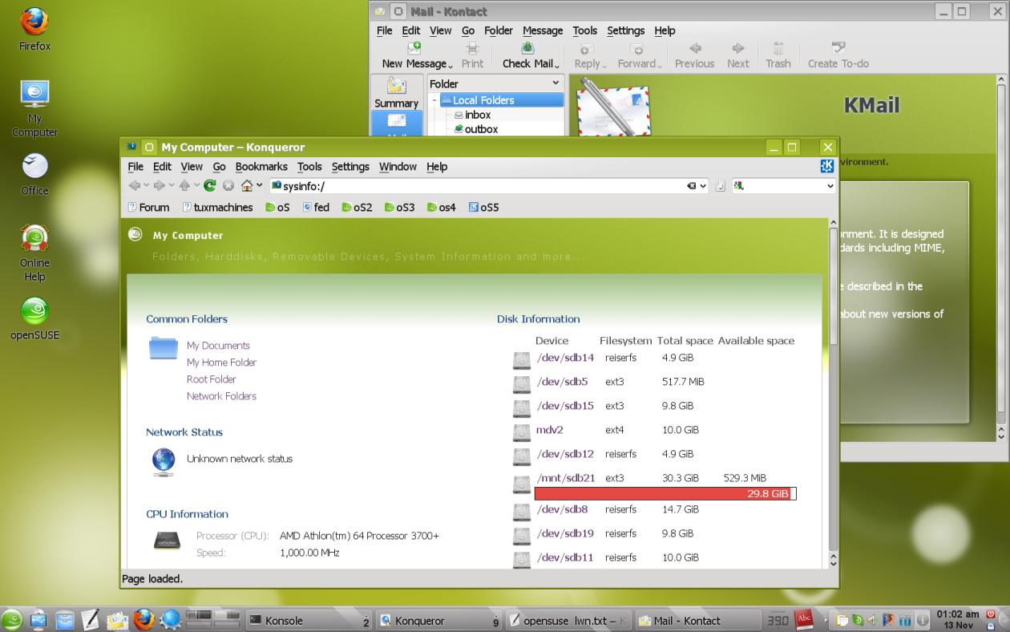Click the My Computer desktop icon
Screen dimensions: 1010x632
tap(34, 95)
